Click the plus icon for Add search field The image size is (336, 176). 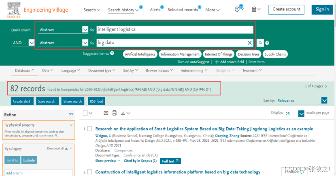[x=217, y=62]
